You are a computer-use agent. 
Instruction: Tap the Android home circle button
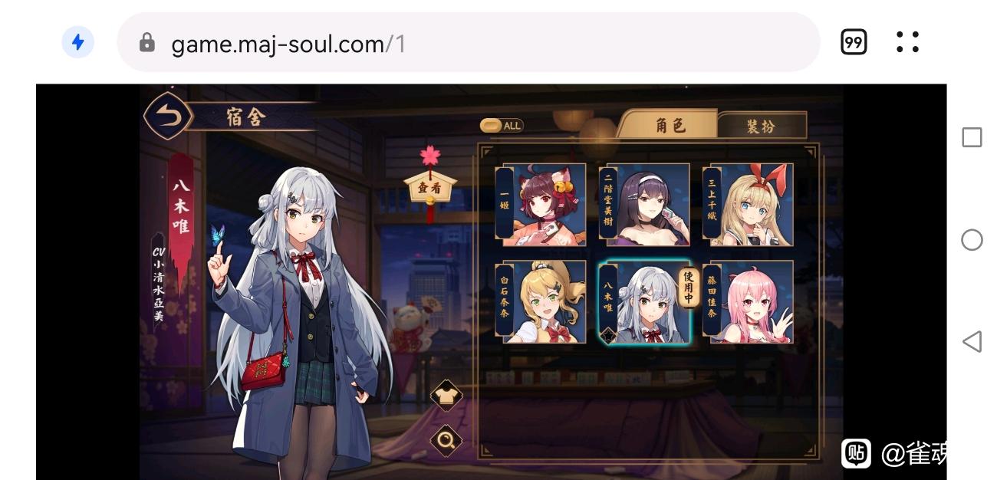[x=972, y=240]
